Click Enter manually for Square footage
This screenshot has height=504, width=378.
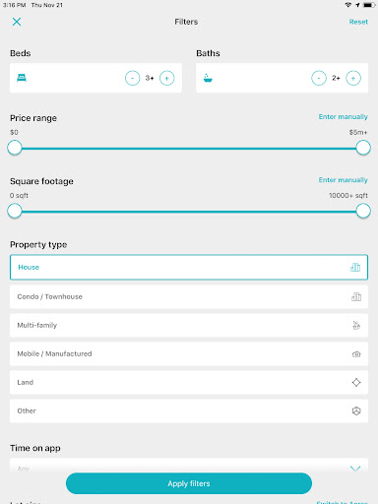coord(343,180)
